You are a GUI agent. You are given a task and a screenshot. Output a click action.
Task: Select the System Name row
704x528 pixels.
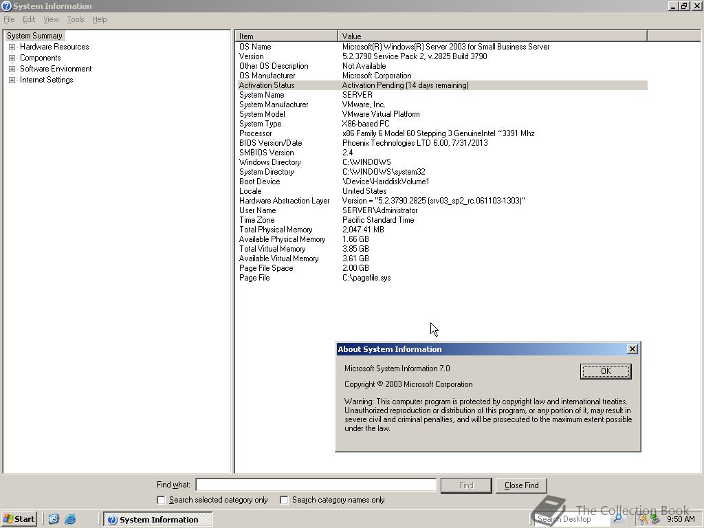442,95
